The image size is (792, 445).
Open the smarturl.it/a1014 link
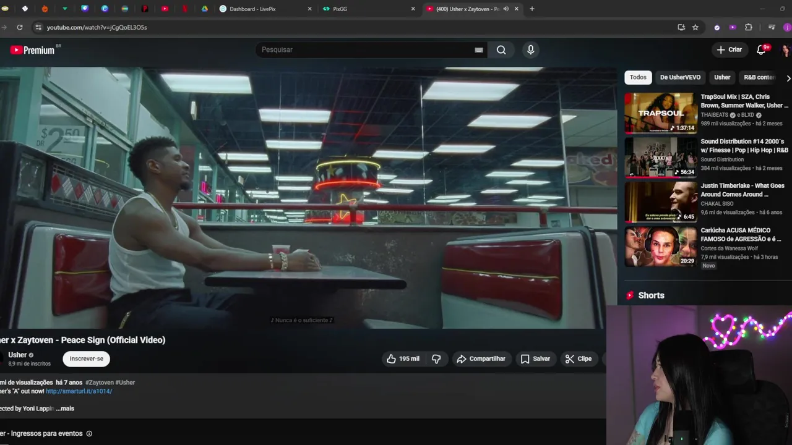point(79,391)
